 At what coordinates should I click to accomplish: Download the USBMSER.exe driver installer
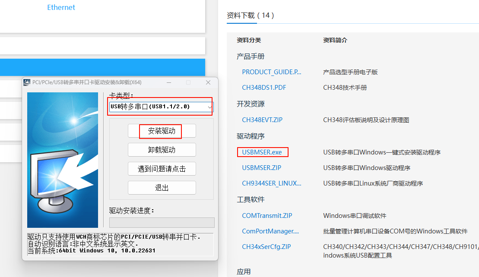[262, 152]
